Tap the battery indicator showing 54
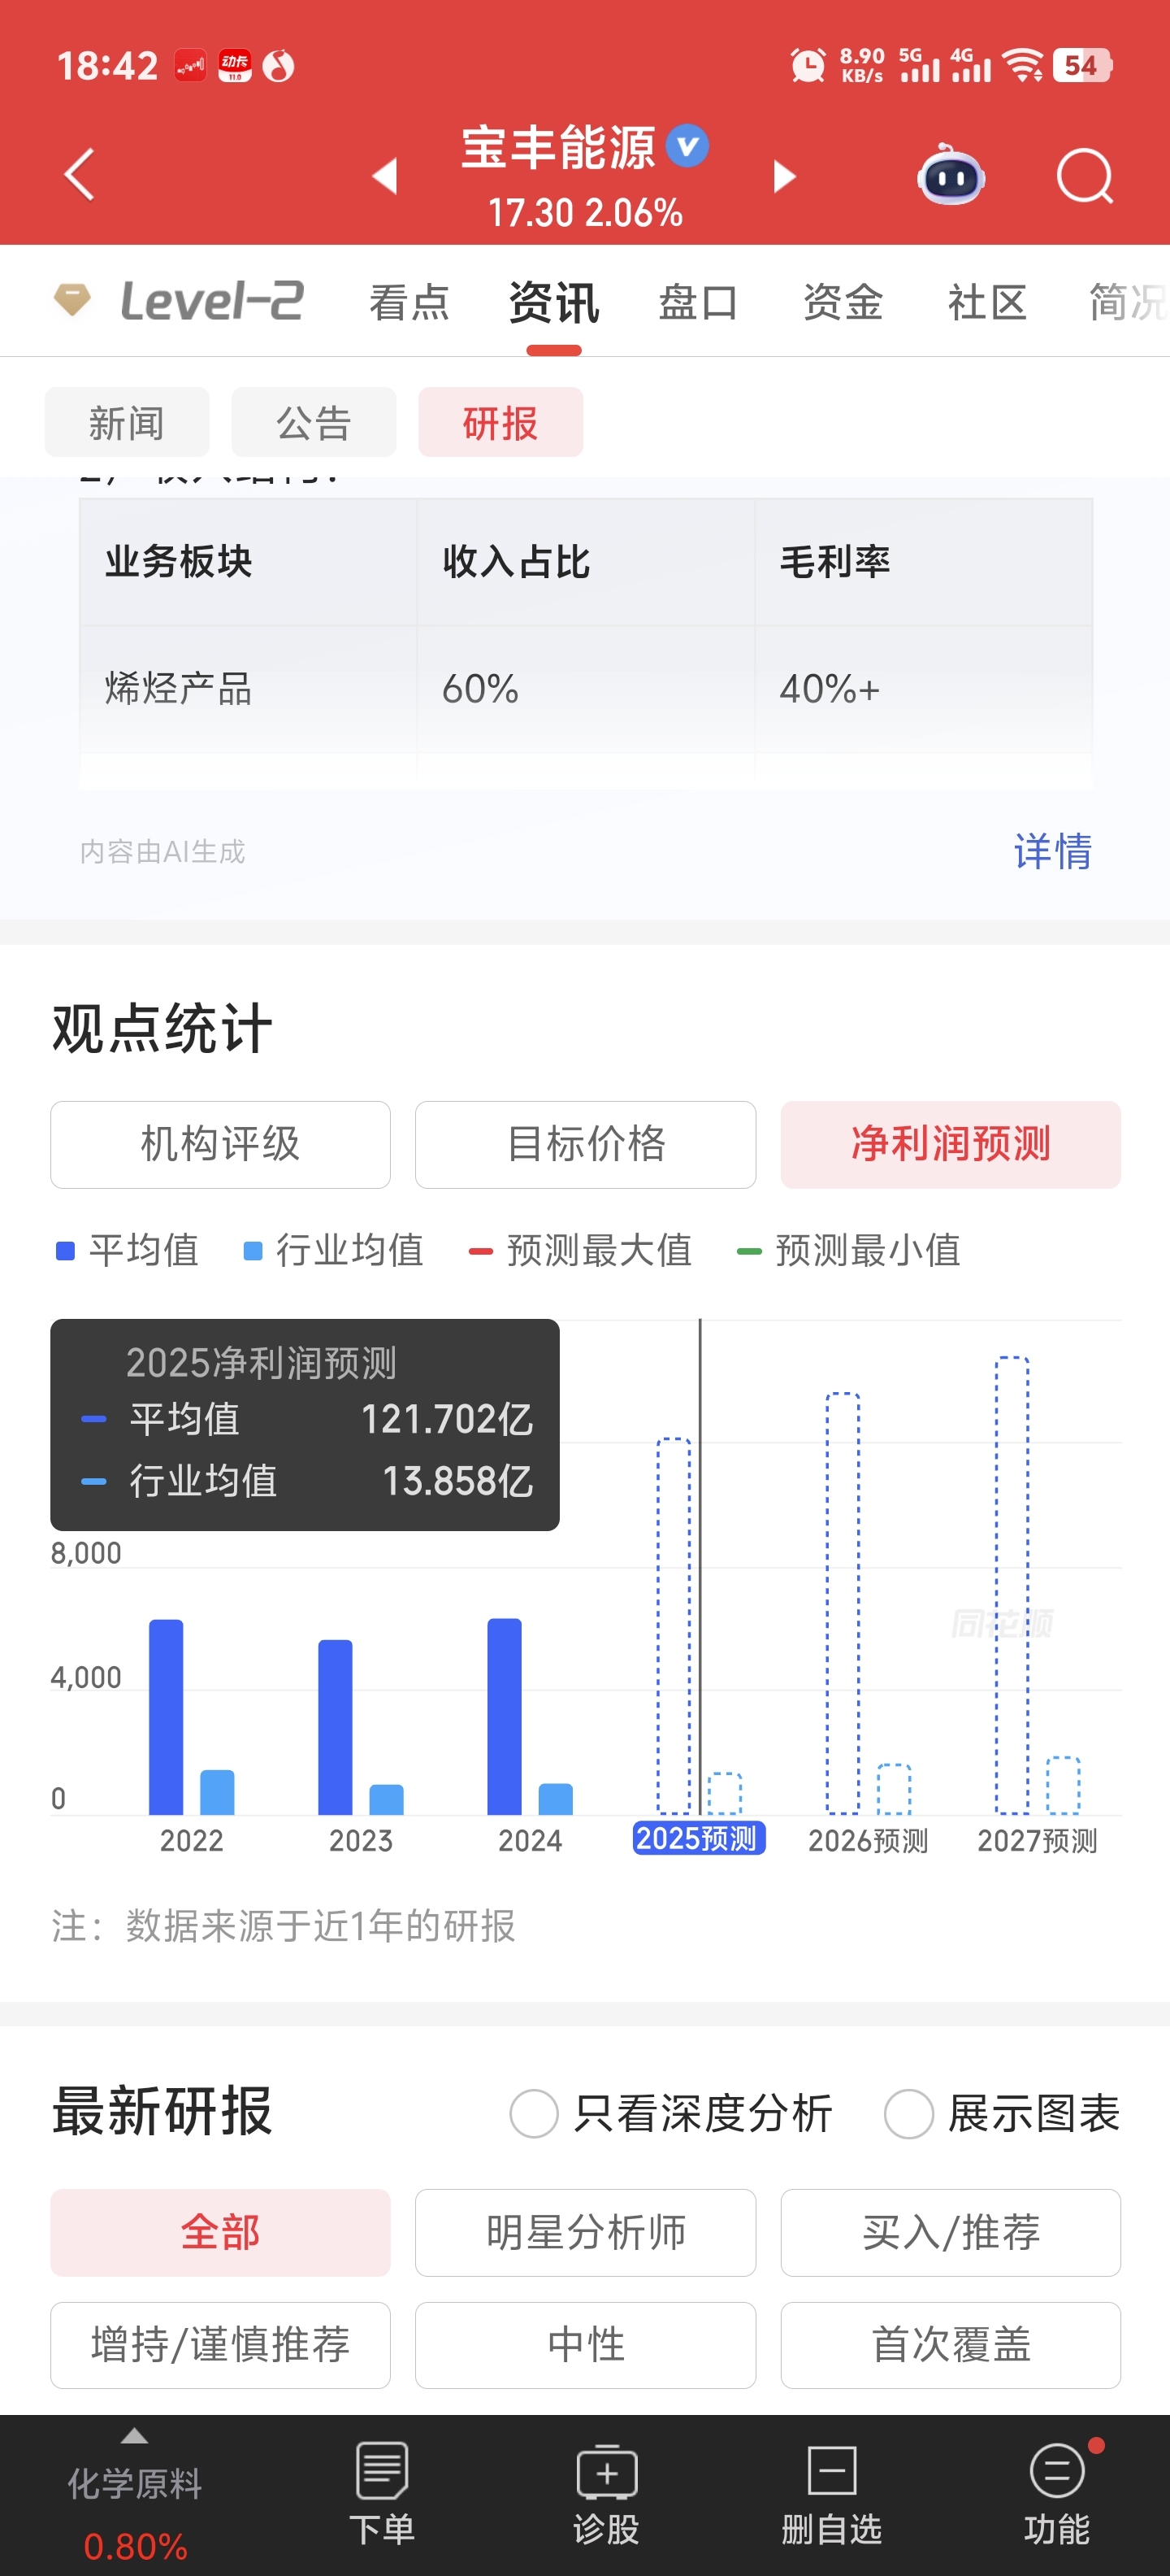The image size is (1170, 2576). 1082,66
